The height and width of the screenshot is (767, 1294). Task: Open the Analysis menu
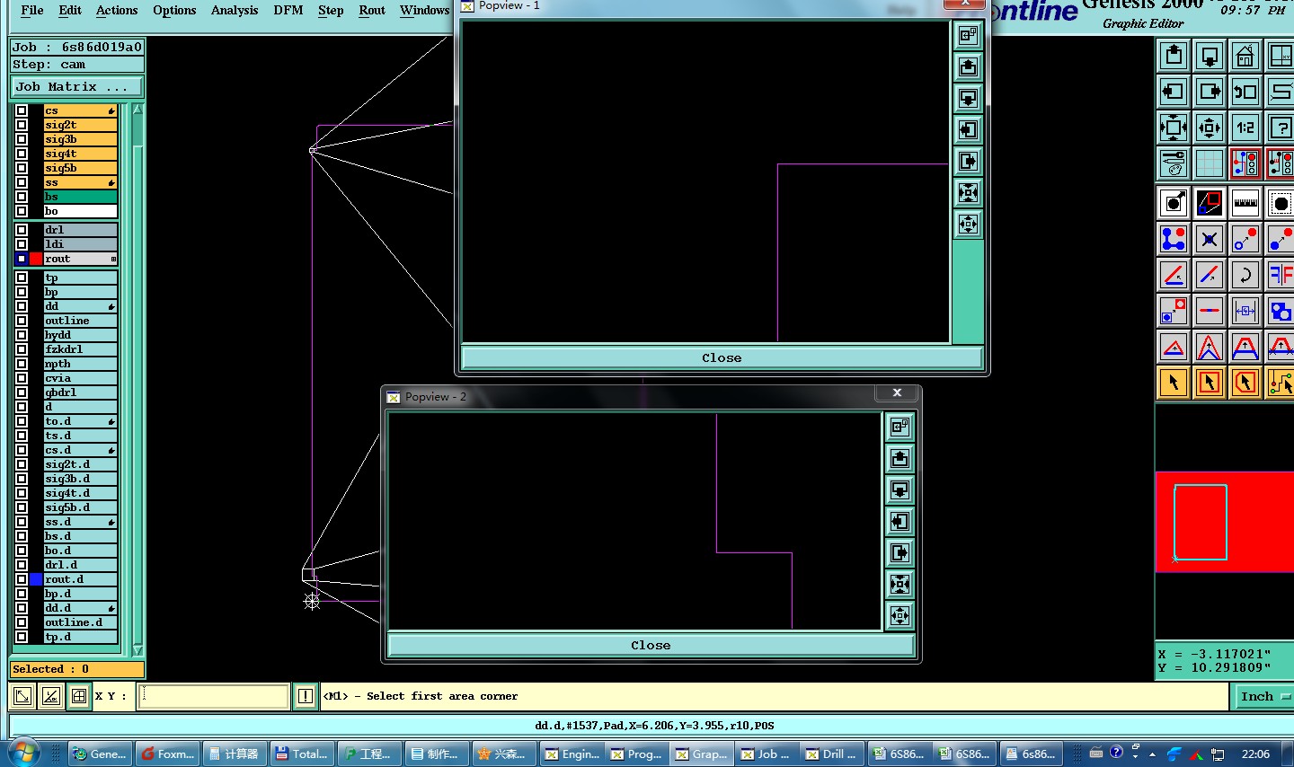pyautogui.click(x=235, y=10)
